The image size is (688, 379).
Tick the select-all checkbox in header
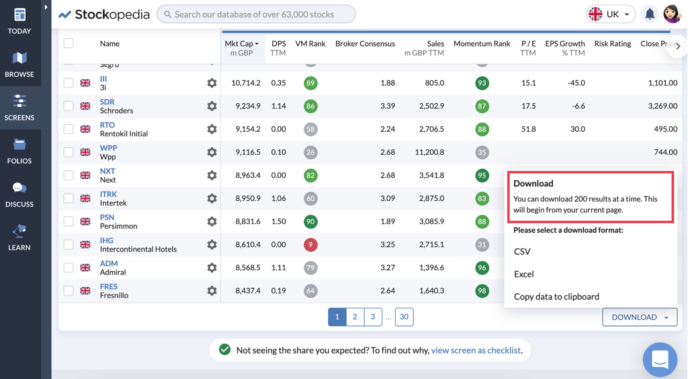pyautogui.click(x=68, y=43)
